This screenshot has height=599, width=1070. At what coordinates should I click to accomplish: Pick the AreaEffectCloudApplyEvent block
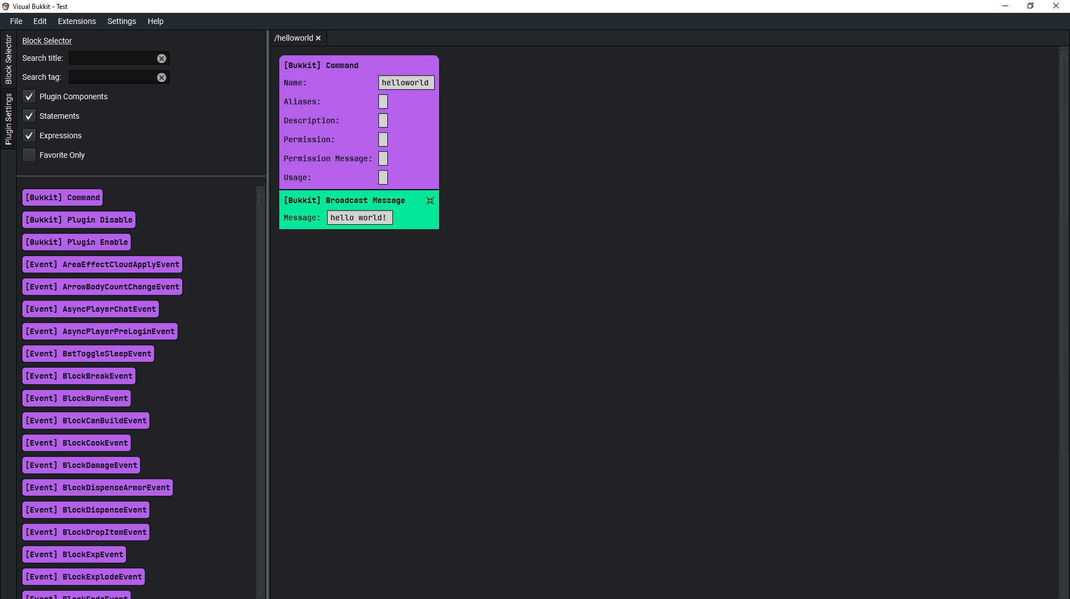[x=102, y=265]
